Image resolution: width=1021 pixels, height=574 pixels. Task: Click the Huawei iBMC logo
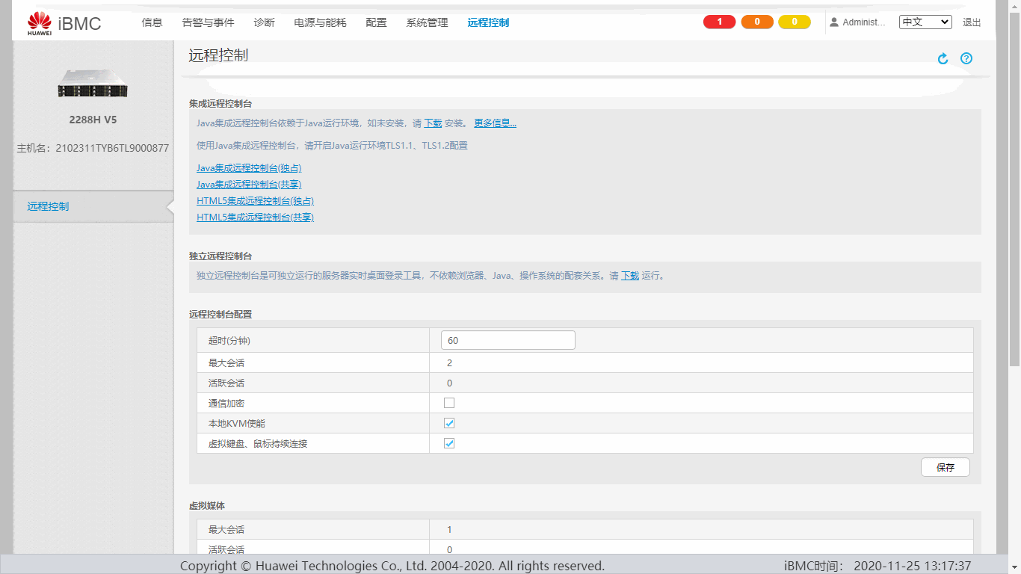coord(64,23)
